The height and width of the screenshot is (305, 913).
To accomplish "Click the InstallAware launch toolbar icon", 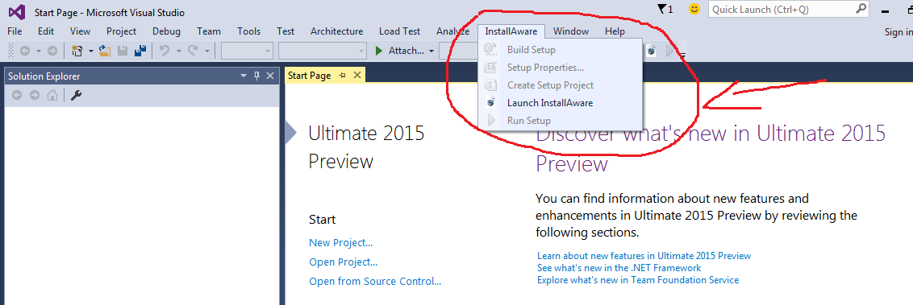I will click(x=652, y=52).
